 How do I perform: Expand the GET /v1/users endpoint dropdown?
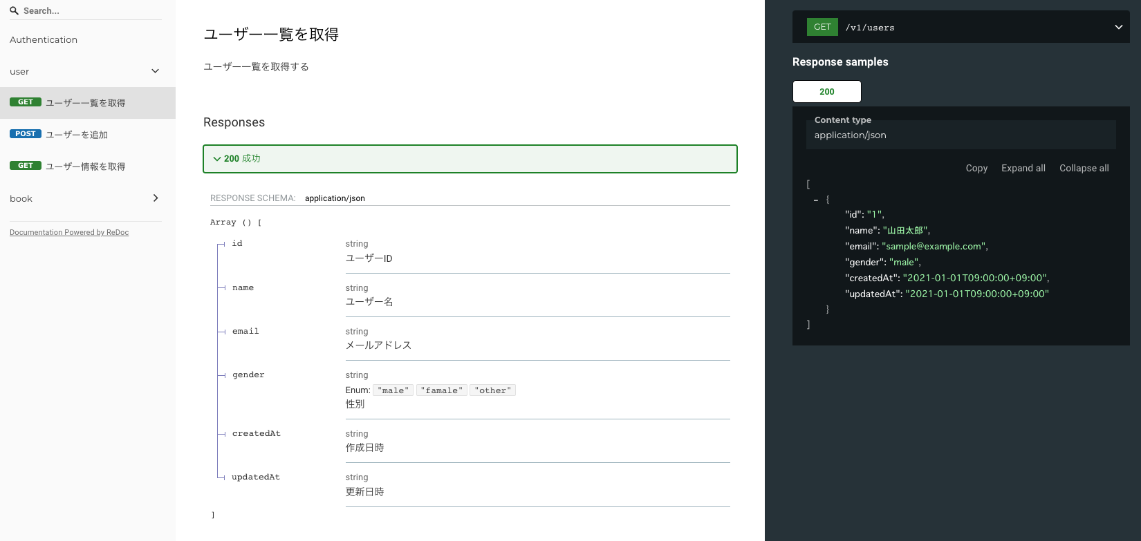coord(1118,27)
